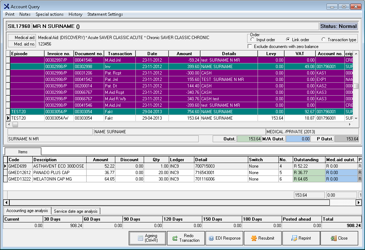Open the Statement Settings menu
The height and width of the screenshot is (250, 365).
(x=105, y=14)
